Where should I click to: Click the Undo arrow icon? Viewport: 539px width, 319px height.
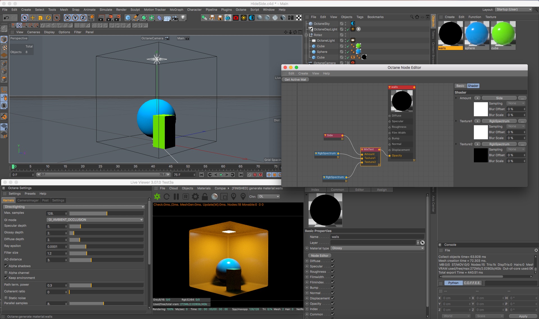pos(6,18)
